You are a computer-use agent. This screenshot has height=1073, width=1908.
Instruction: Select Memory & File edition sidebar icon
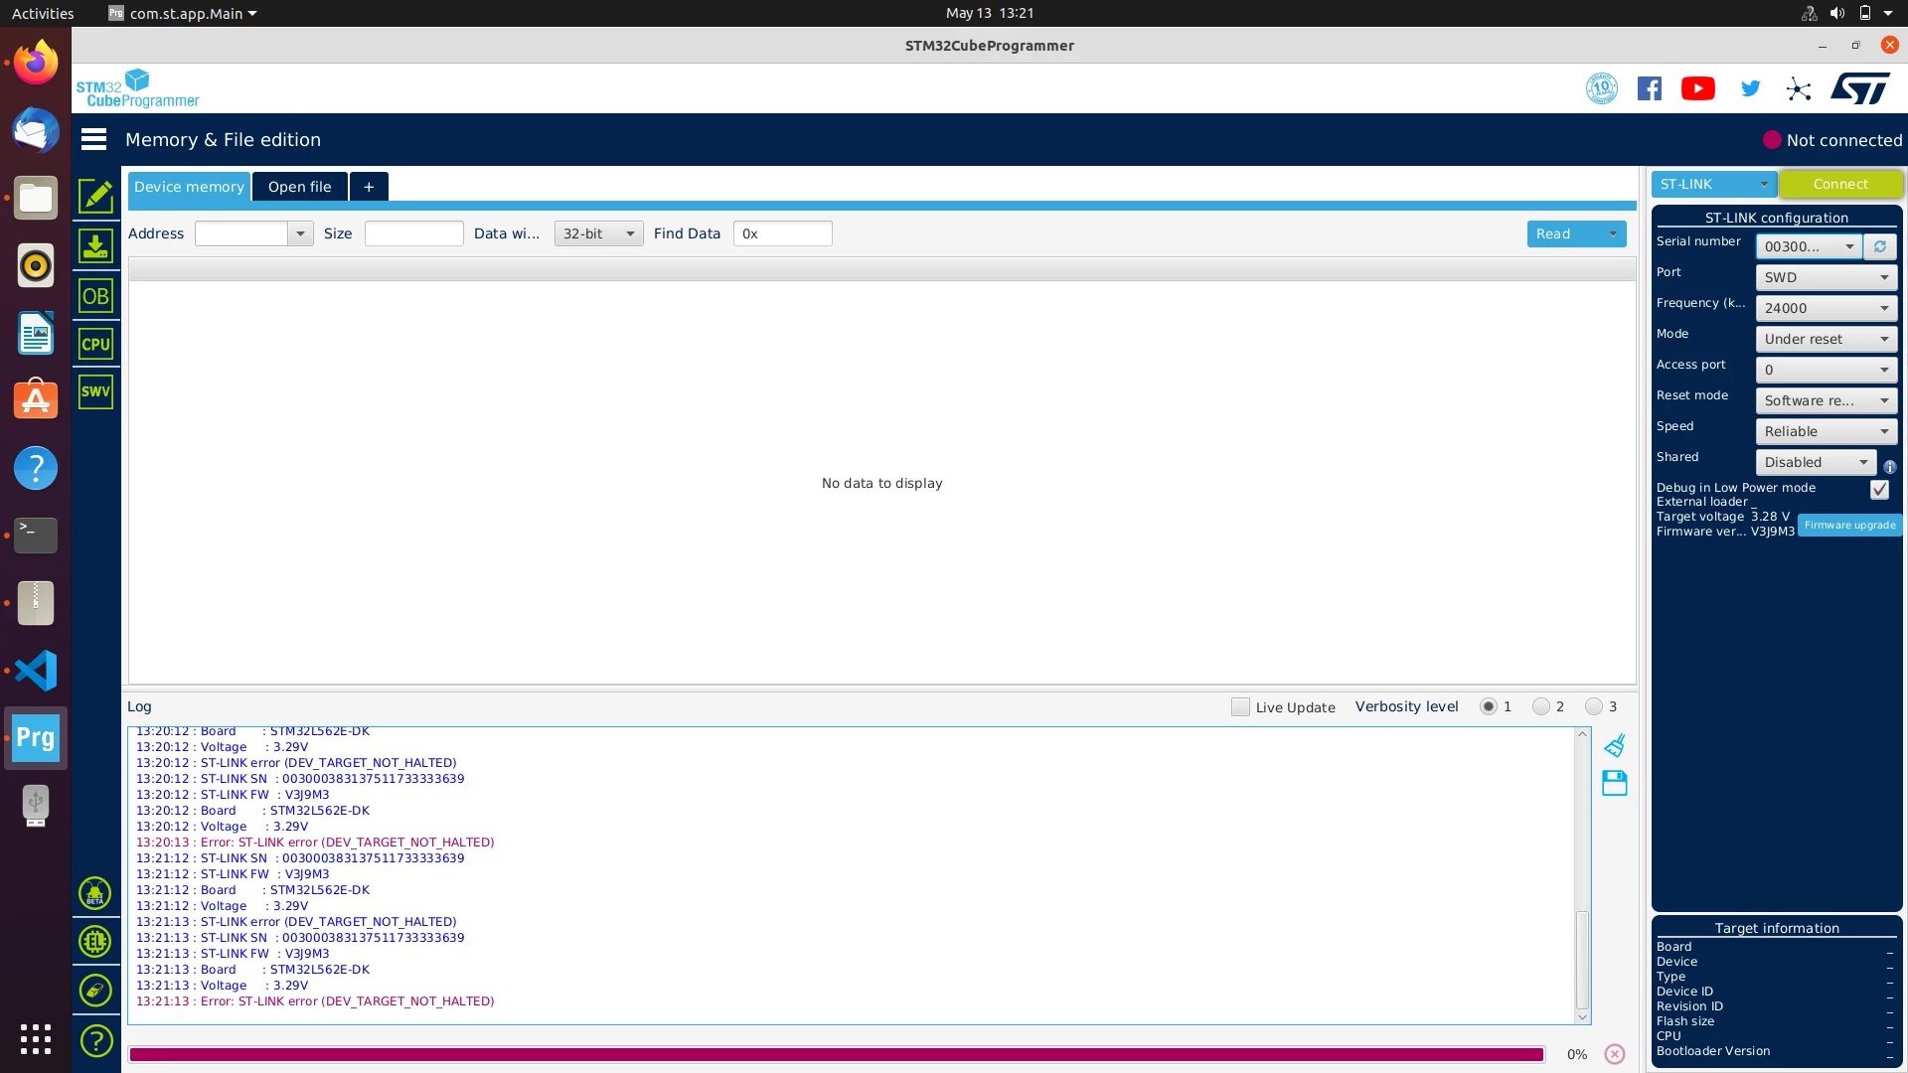95,196
